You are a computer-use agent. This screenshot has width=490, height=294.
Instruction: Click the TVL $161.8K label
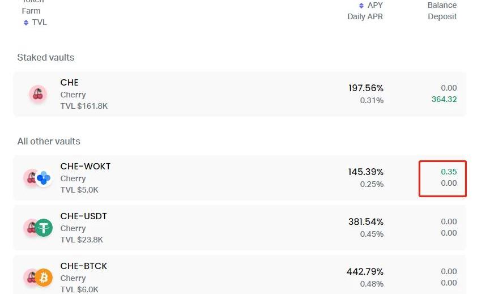click(x=84, y=106)
